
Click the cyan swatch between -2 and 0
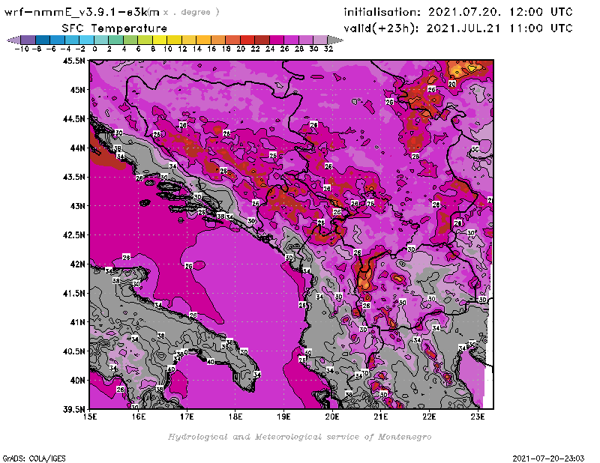coord(86,40)
